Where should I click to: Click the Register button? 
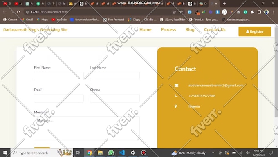tap(255, 31)
